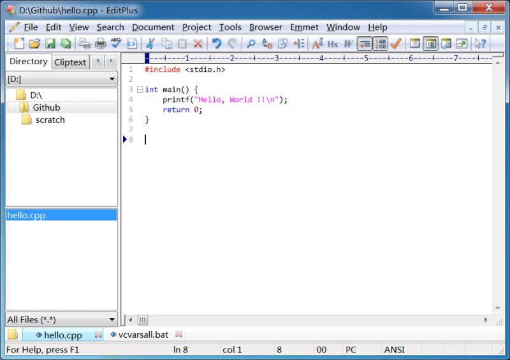
Task: Click the Undo arrow icon
Action: pos(216,43)
